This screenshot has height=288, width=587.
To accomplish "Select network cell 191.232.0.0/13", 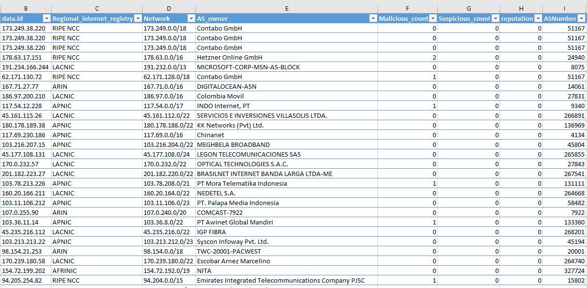I will pos(169,67).
